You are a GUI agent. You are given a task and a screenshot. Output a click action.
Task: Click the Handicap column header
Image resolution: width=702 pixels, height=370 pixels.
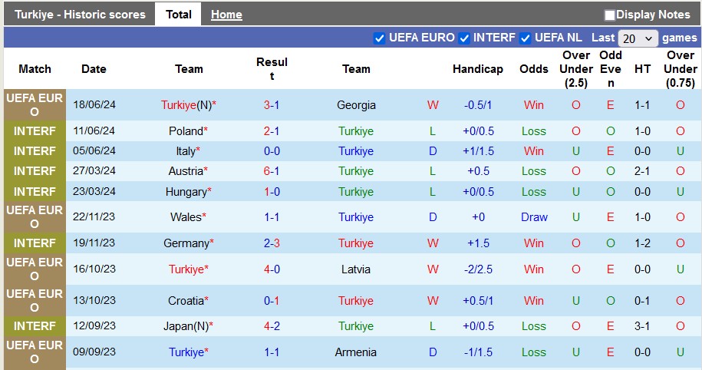pos(477,69)
